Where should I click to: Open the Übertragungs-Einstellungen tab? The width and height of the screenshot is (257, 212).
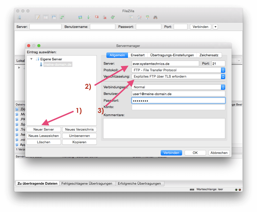click(x=172, y=55)
